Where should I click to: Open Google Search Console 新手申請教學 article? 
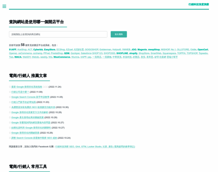30,97
